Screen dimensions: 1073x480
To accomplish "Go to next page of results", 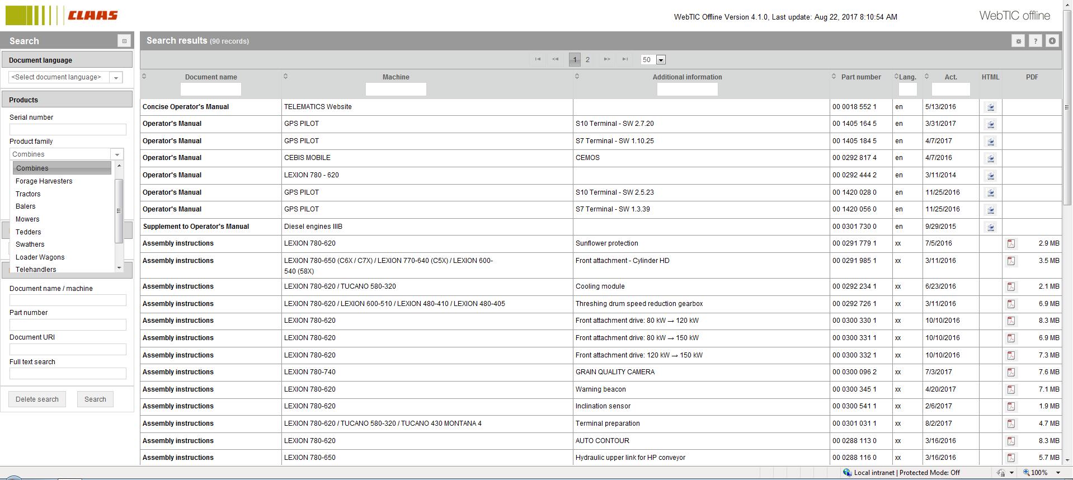I will pyautogui.click(x=607, y=59).
